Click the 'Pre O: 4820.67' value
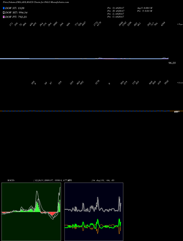Screen dimensions: 183x241 [116, 8]
